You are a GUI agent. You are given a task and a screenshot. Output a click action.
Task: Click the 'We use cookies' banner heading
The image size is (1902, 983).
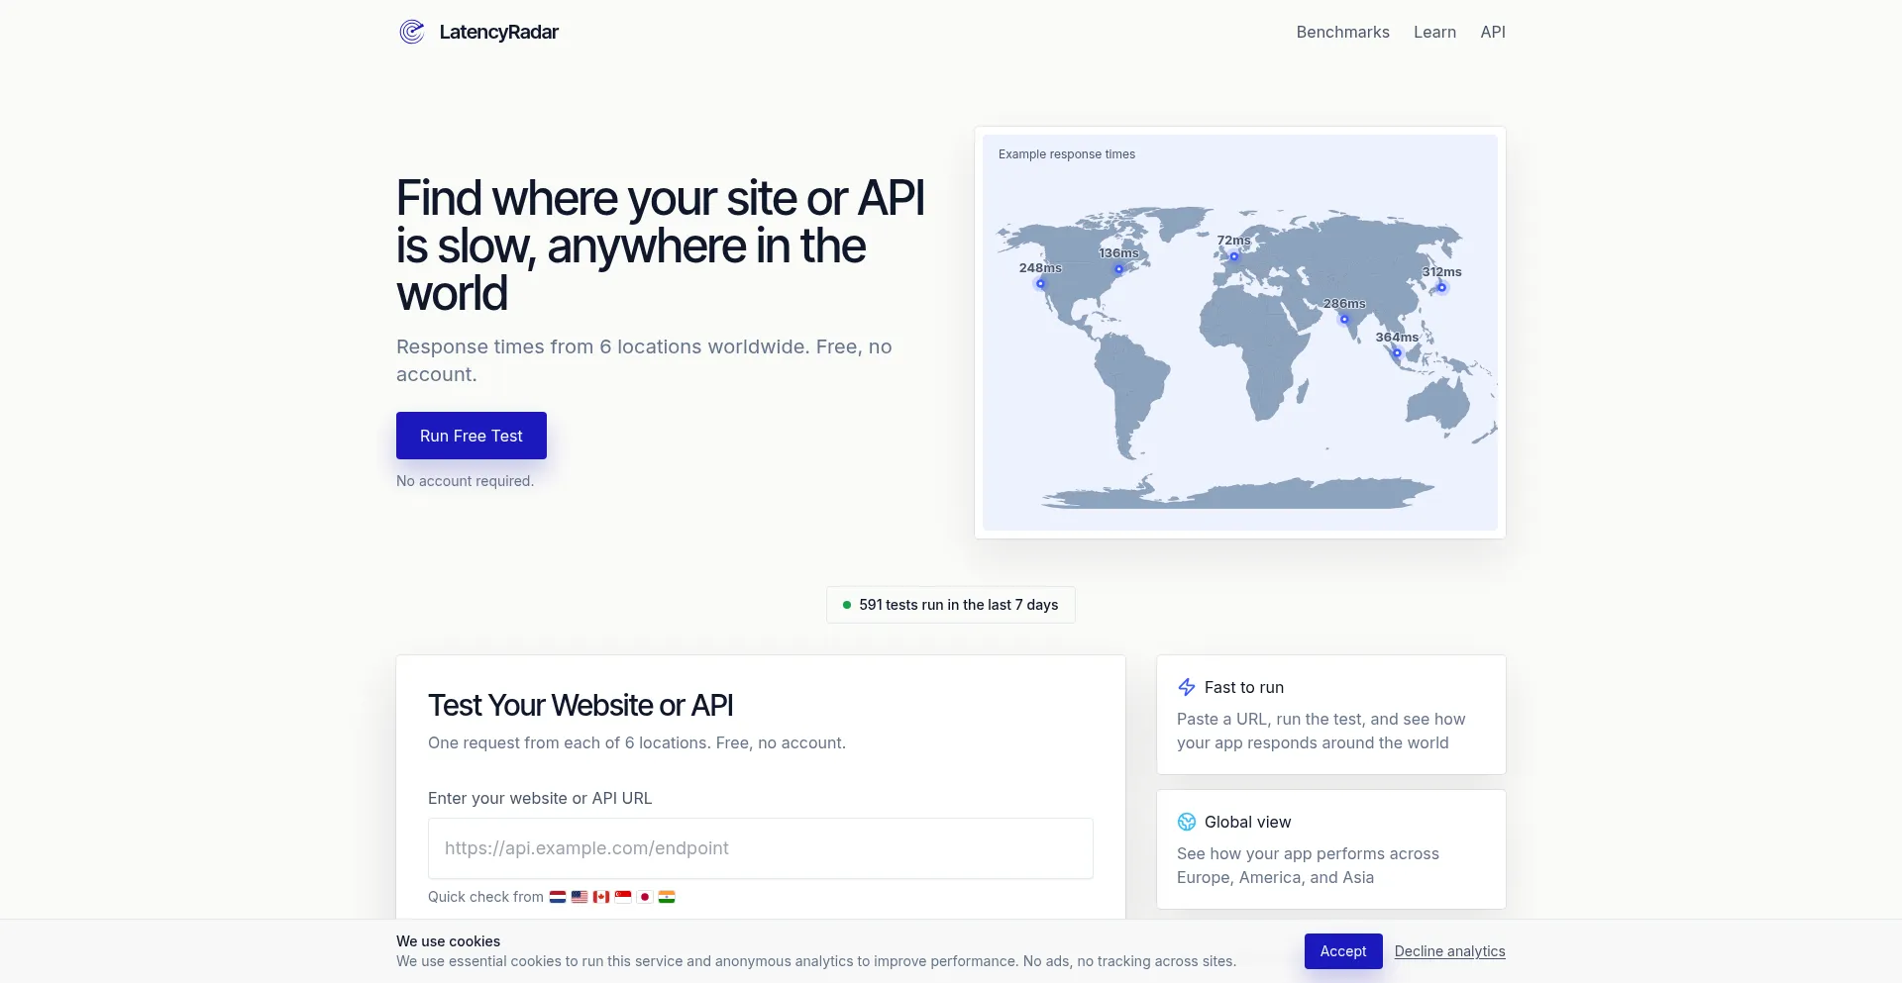pos(448,941)
